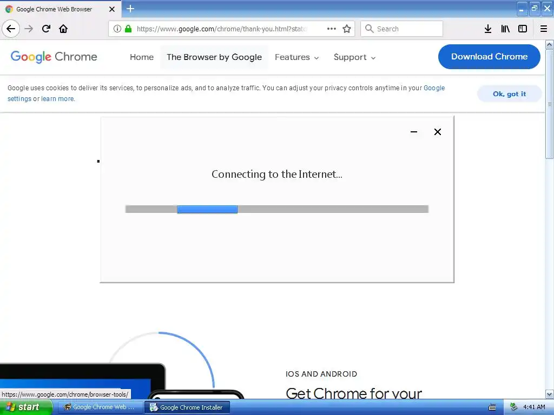This screenshot has height=415, width=554.
Task: Click the address bar URL field
Action: coord(221,29)
